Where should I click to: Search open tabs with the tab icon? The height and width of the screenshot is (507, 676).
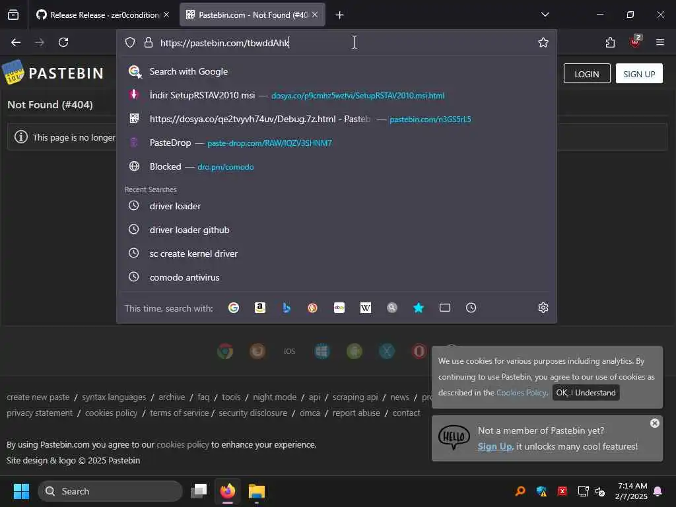pos(445,308)
